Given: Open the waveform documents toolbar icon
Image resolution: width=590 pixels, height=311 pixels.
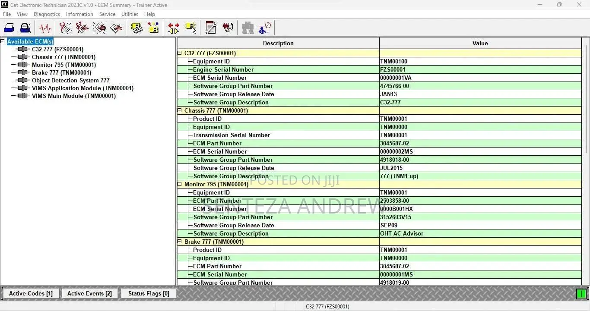Looking at the screenshot, I should pyautogui.click(x=228, y=28).
